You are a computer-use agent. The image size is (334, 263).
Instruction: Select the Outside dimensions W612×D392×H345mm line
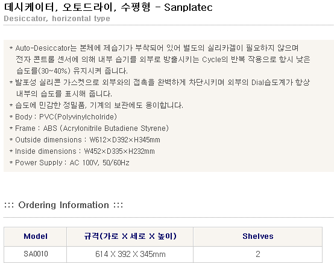[x=85, y=140]
